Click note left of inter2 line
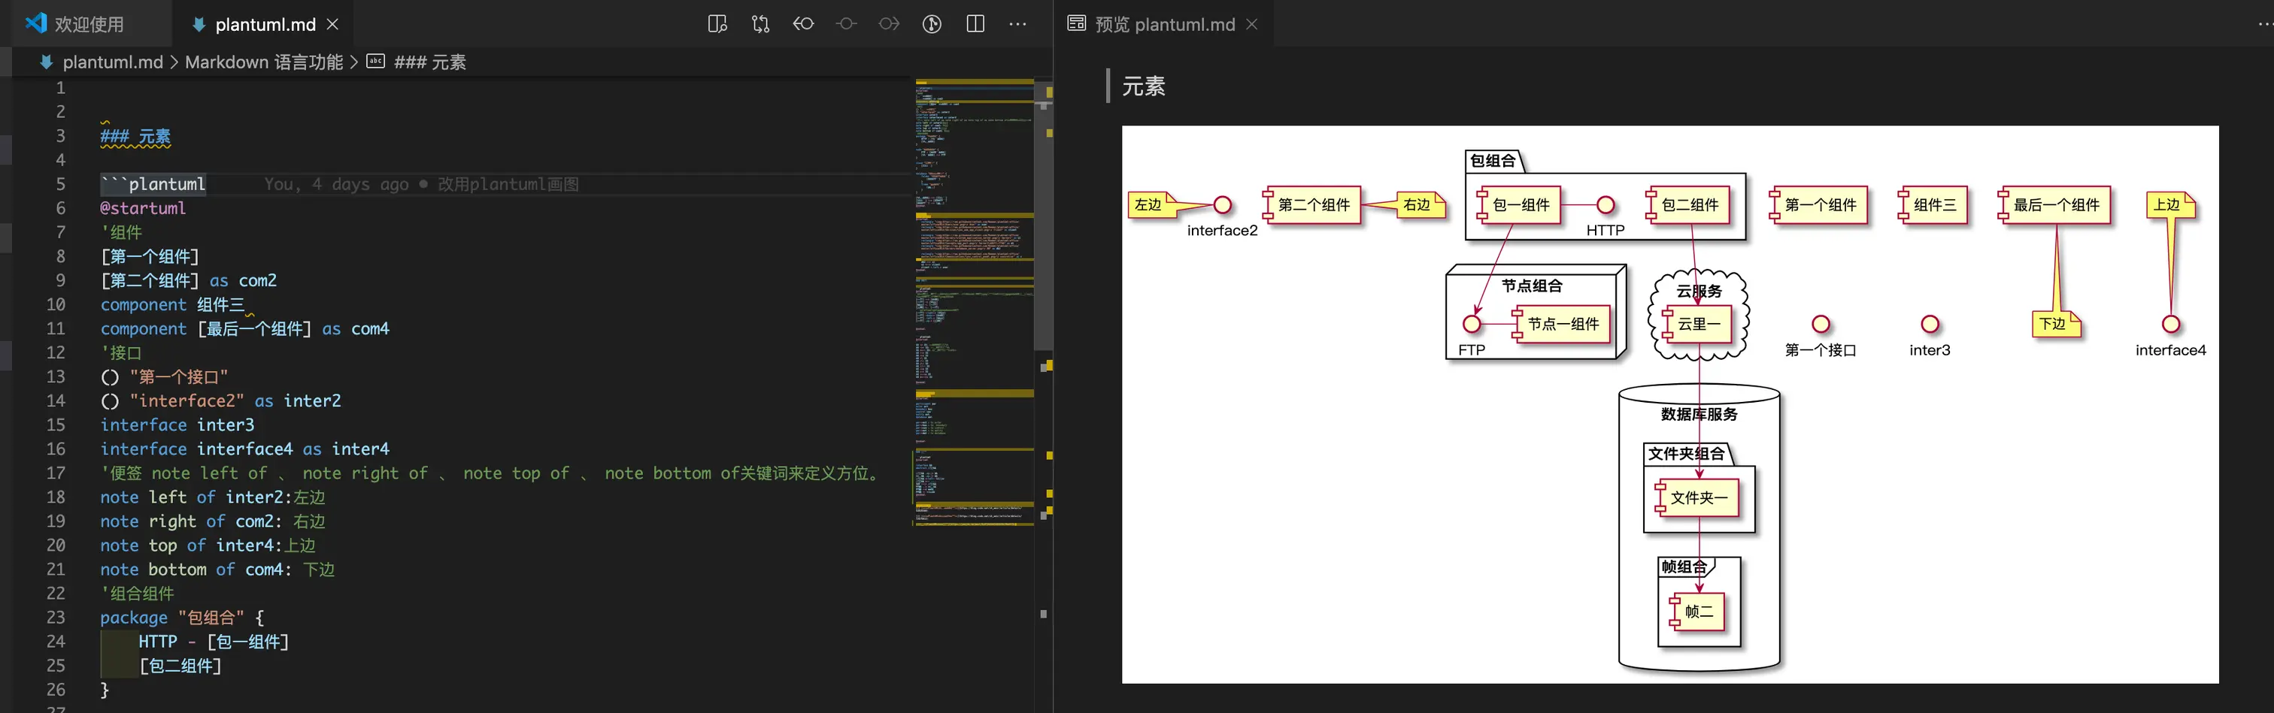 click(x=213, y=497)
